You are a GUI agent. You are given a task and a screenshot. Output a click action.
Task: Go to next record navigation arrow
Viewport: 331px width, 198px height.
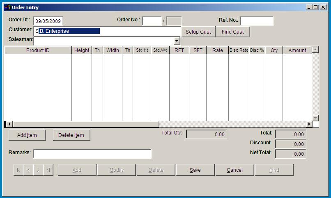click(38, 170)
